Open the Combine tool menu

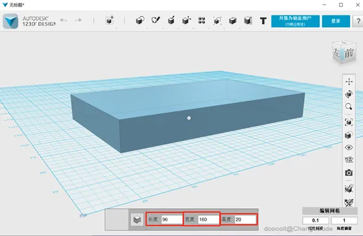tap(233, 21)
